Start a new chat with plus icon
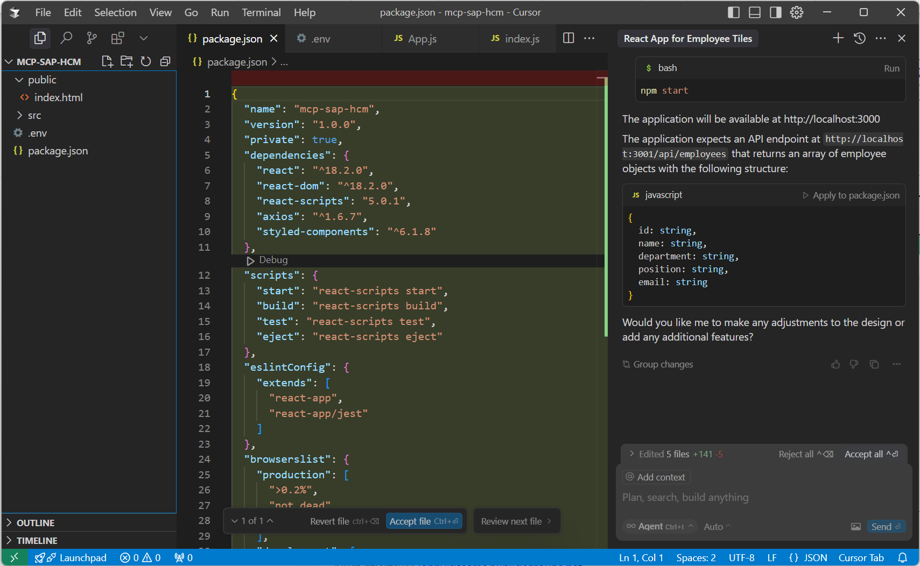The height and width of the screenshot is (566, 920). pyautogui.click(x=838, y=38)
